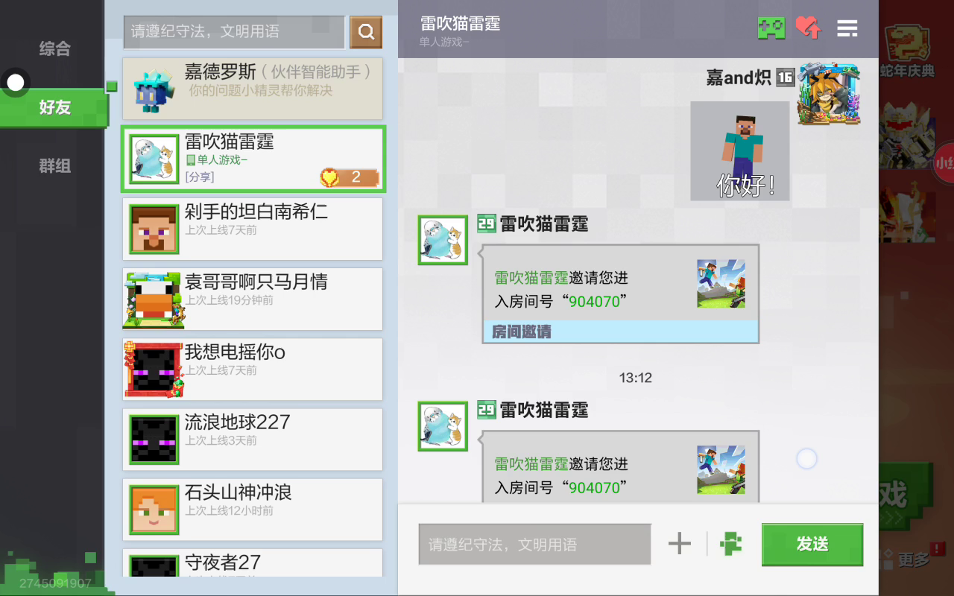Open 嘉德罗斯 assistant chat
The image size is (954, 596).
(x=253, y=89)
